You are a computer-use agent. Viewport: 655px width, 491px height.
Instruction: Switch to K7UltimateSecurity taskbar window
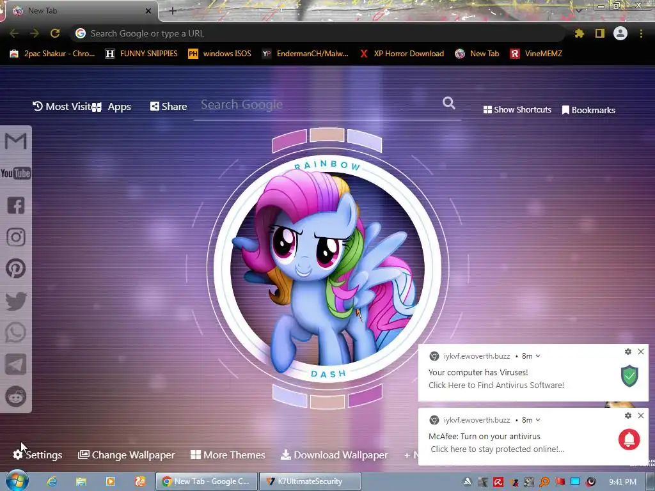(x=310, y=481)
